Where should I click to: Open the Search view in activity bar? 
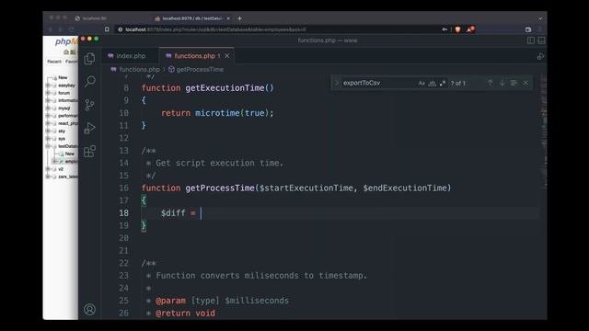[90, 82]
